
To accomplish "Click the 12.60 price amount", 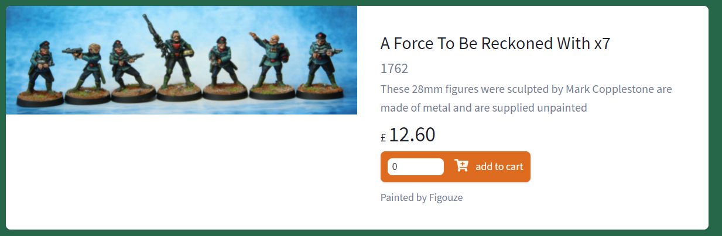I will (412, 135).
